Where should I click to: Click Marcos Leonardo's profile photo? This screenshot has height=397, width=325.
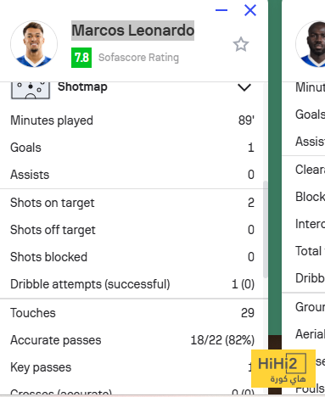[x=34, y=44]
